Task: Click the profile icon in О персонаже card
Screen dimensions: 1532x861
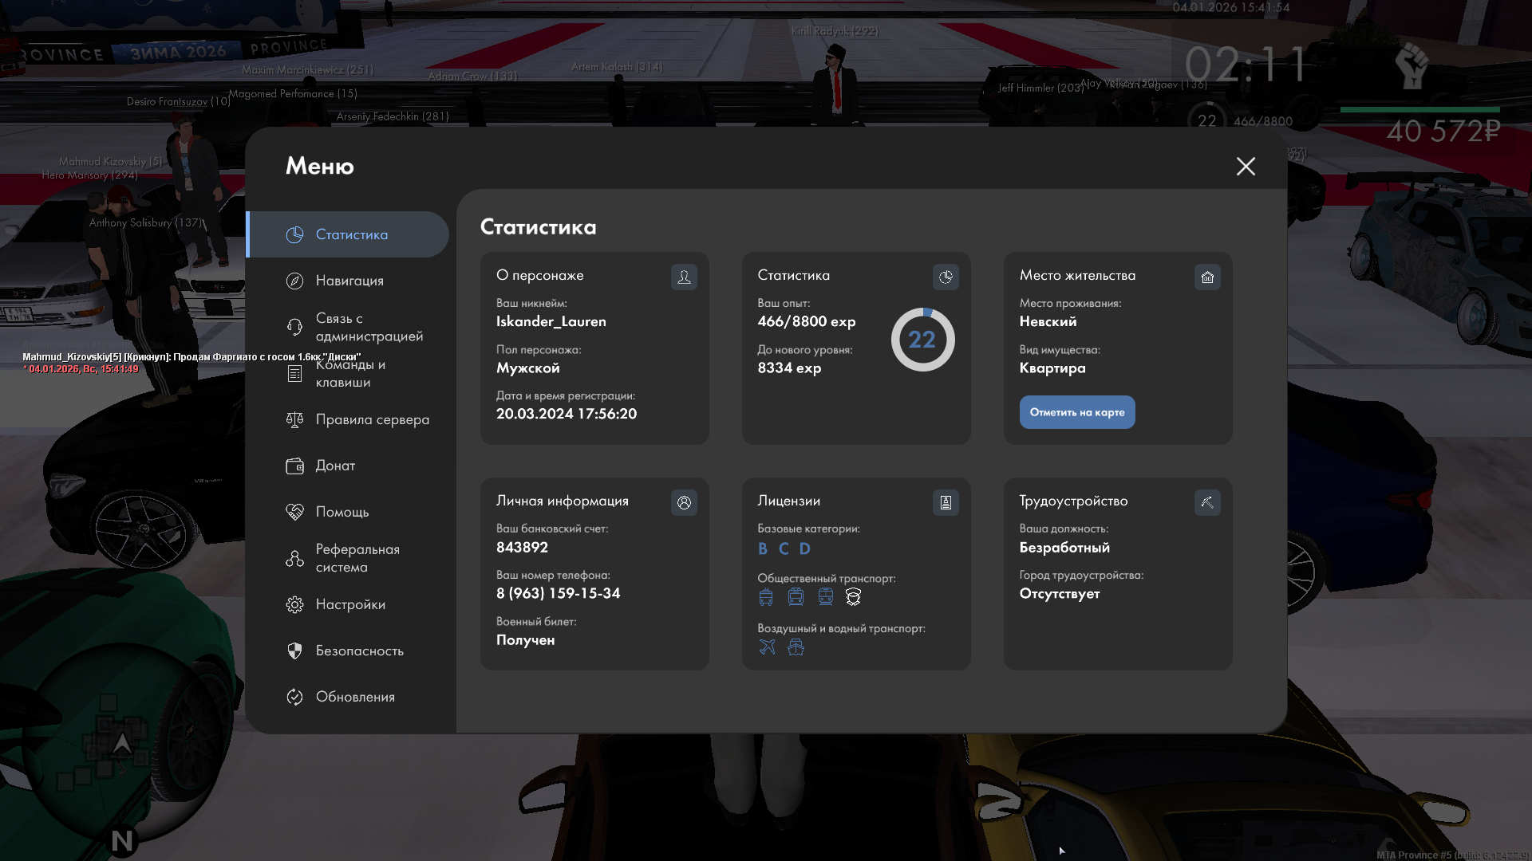Action: point(684,277)
